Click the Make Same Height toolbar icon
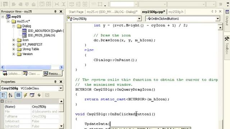 tap(78, 4)
